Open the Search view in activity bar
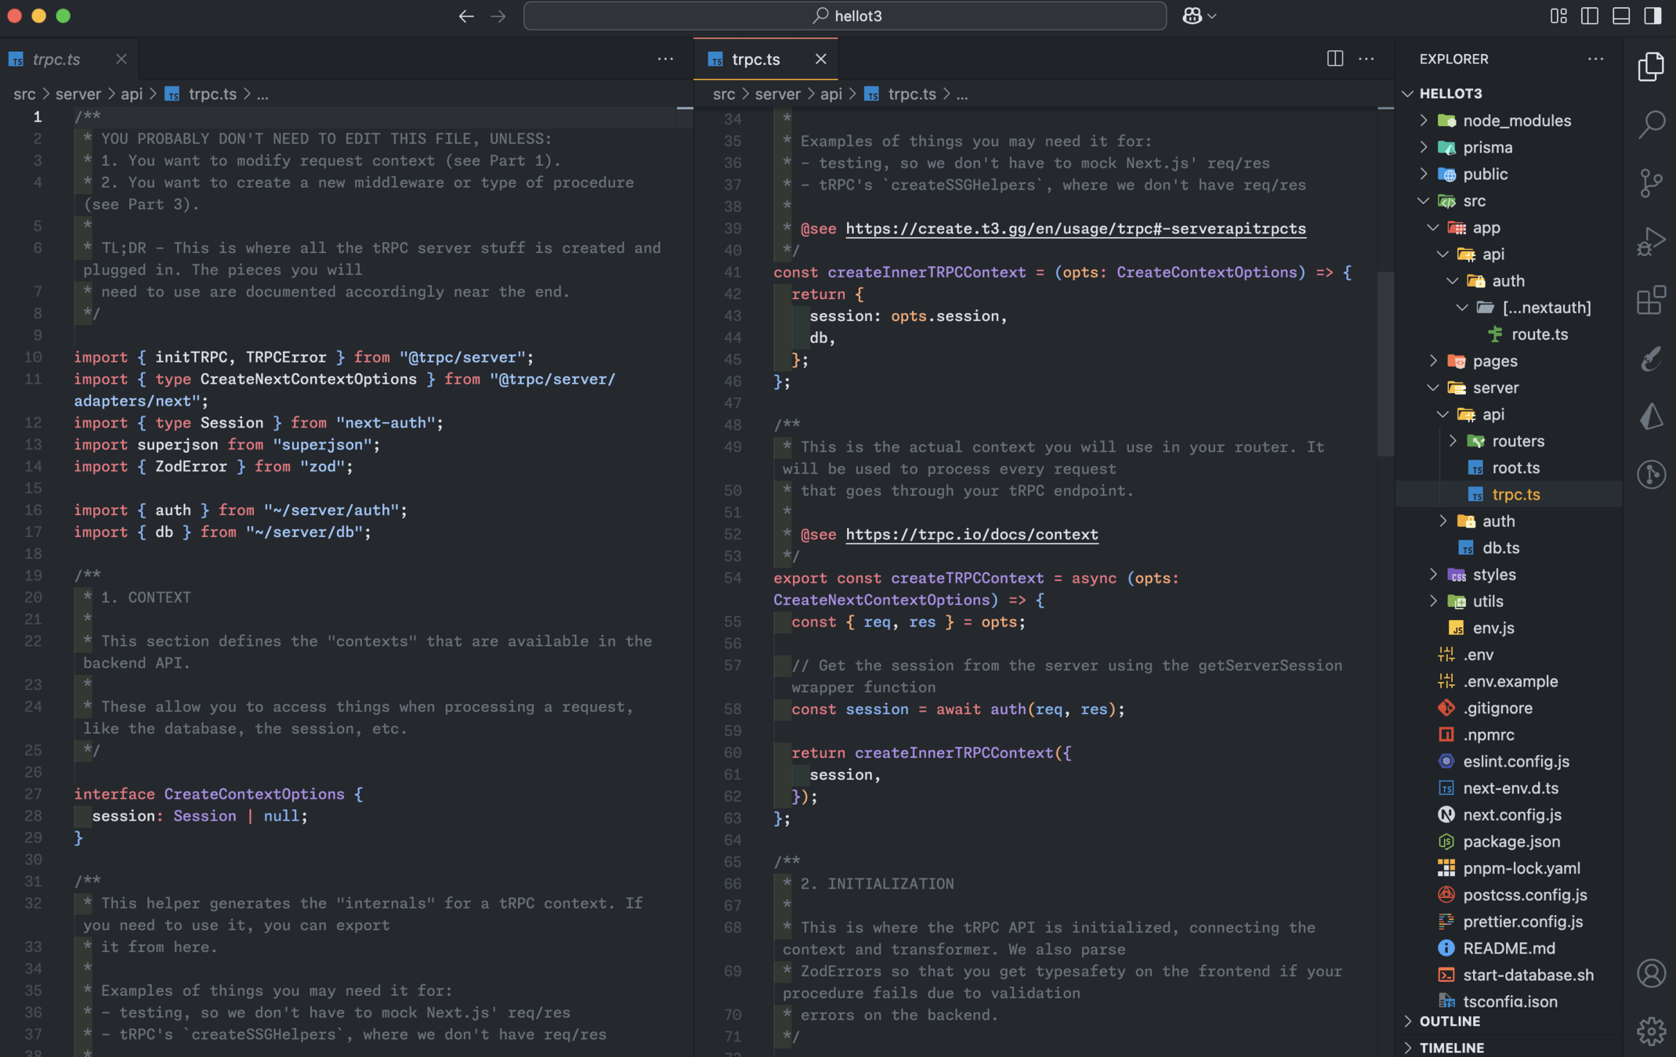Screen dimensions: 1676x1057 [1651, 124]
